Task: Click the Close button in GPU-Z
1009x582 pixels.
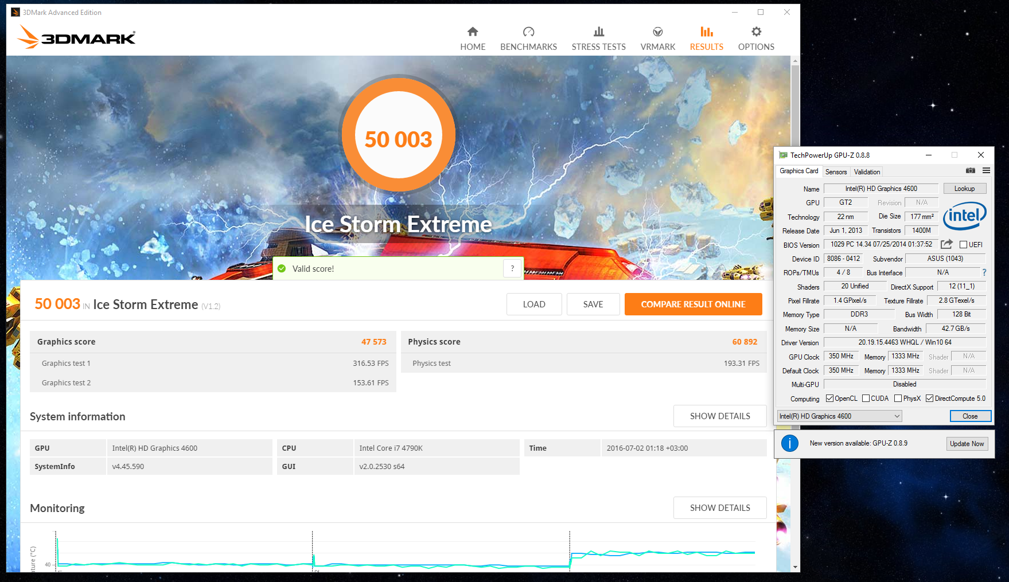Action: [x=970, y=416]
